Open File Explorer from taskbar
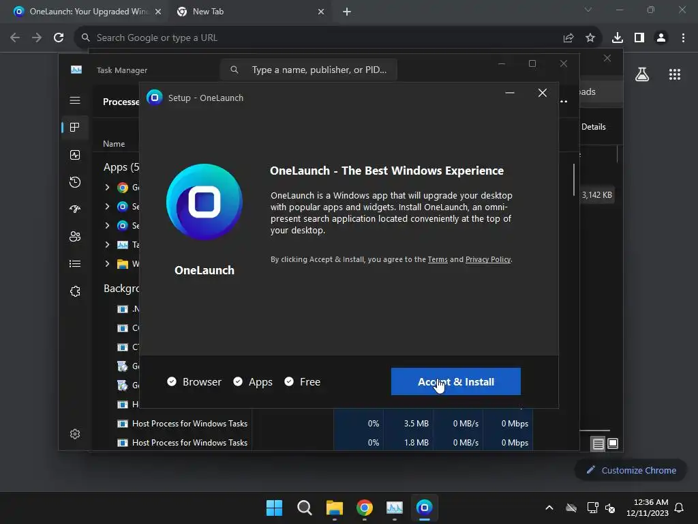Image resolution: width=698 pixels, height=524 pixels. click(334, 508)
